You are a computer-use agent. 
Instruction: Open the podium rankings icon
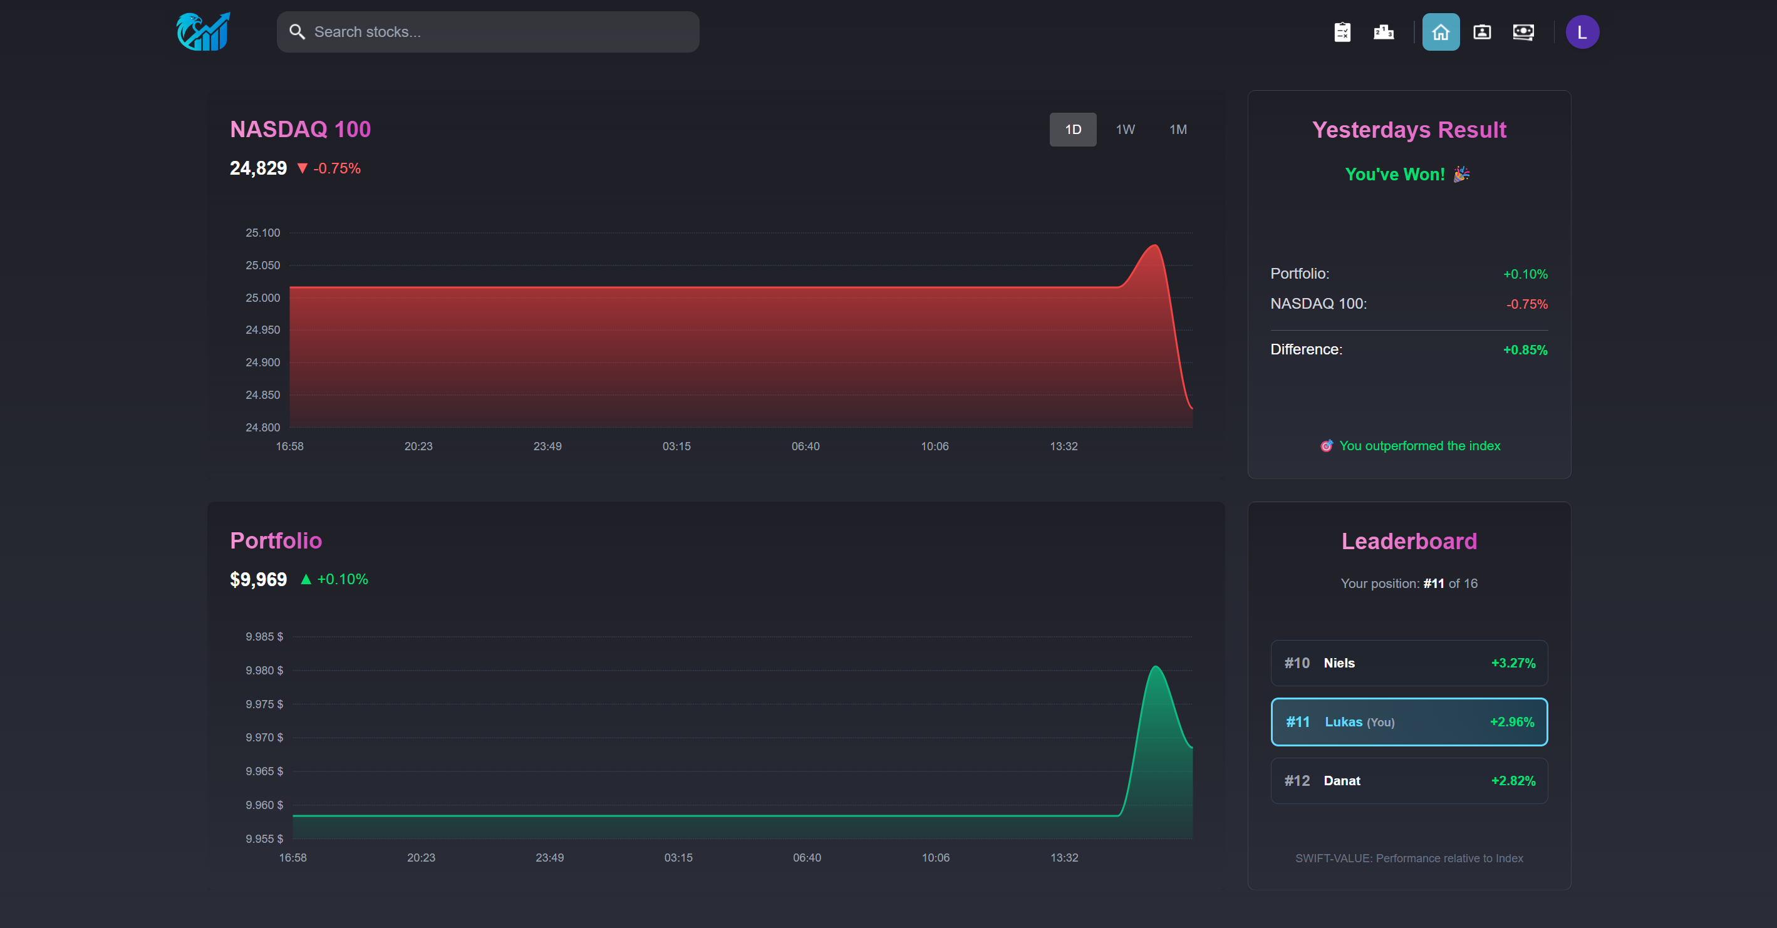point(1383,32)
